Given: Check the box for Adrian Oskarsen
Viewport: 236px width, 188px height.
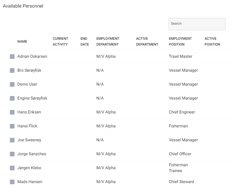Looking at the screenshot, I should (12, 57).
